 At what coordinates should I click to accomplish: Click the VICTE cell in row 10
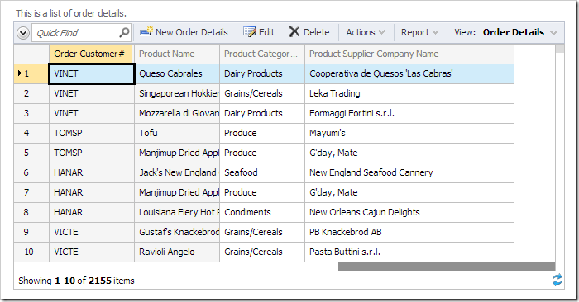[x=92, y=252]
